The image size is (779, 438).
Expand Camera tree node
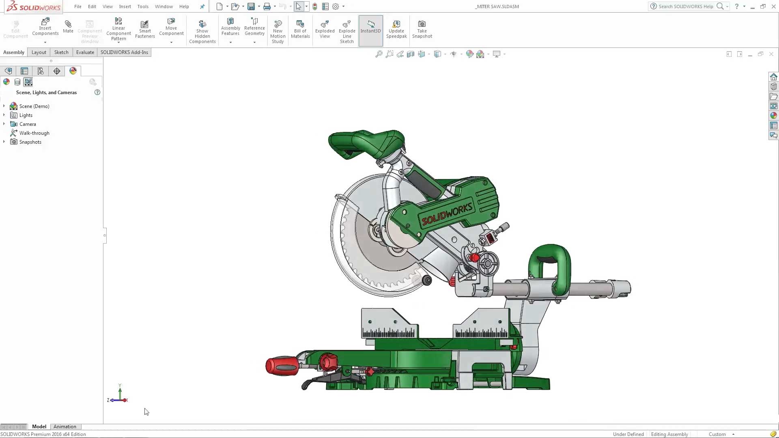click(4, 124)
